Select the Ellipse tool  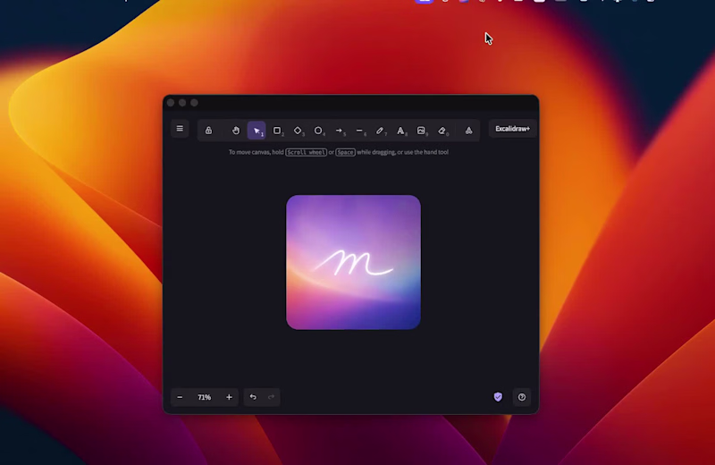pyautogui.click(x=318, y=131)
